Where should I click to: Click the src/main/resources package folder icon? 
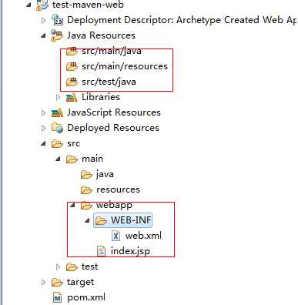pos(72,66)
